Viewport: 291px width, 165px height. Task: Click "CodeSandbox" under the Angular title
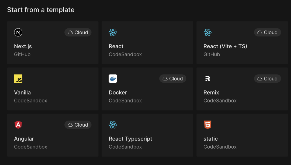click(31, 147)
